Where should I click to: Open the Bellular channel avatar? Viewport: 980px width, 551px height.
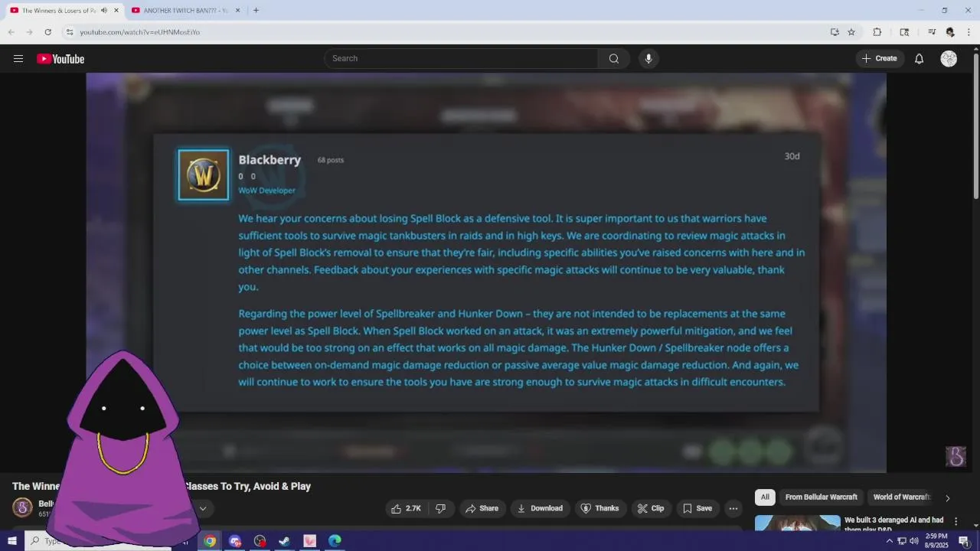click(23, 507)
